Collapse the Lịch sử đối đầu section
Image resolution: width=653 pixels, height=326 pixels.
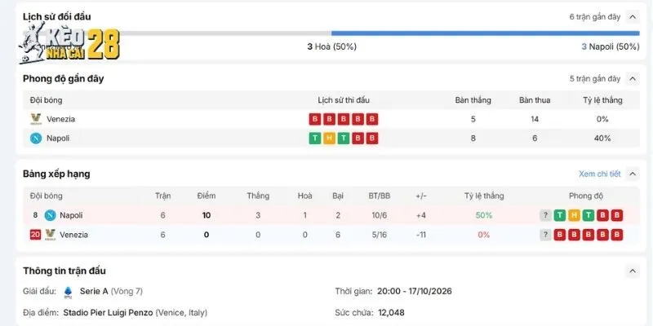(633, 17)
